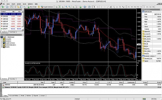Open the Templates dropdown arrow
162x100 pixels.
tap(91, 7)
